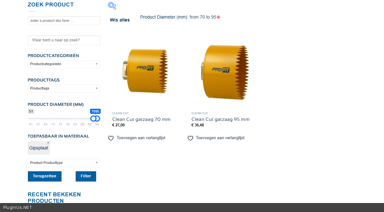Click Wis alles to clear all filters
This screenshot has height=212, width=384.
pos(120,20)
